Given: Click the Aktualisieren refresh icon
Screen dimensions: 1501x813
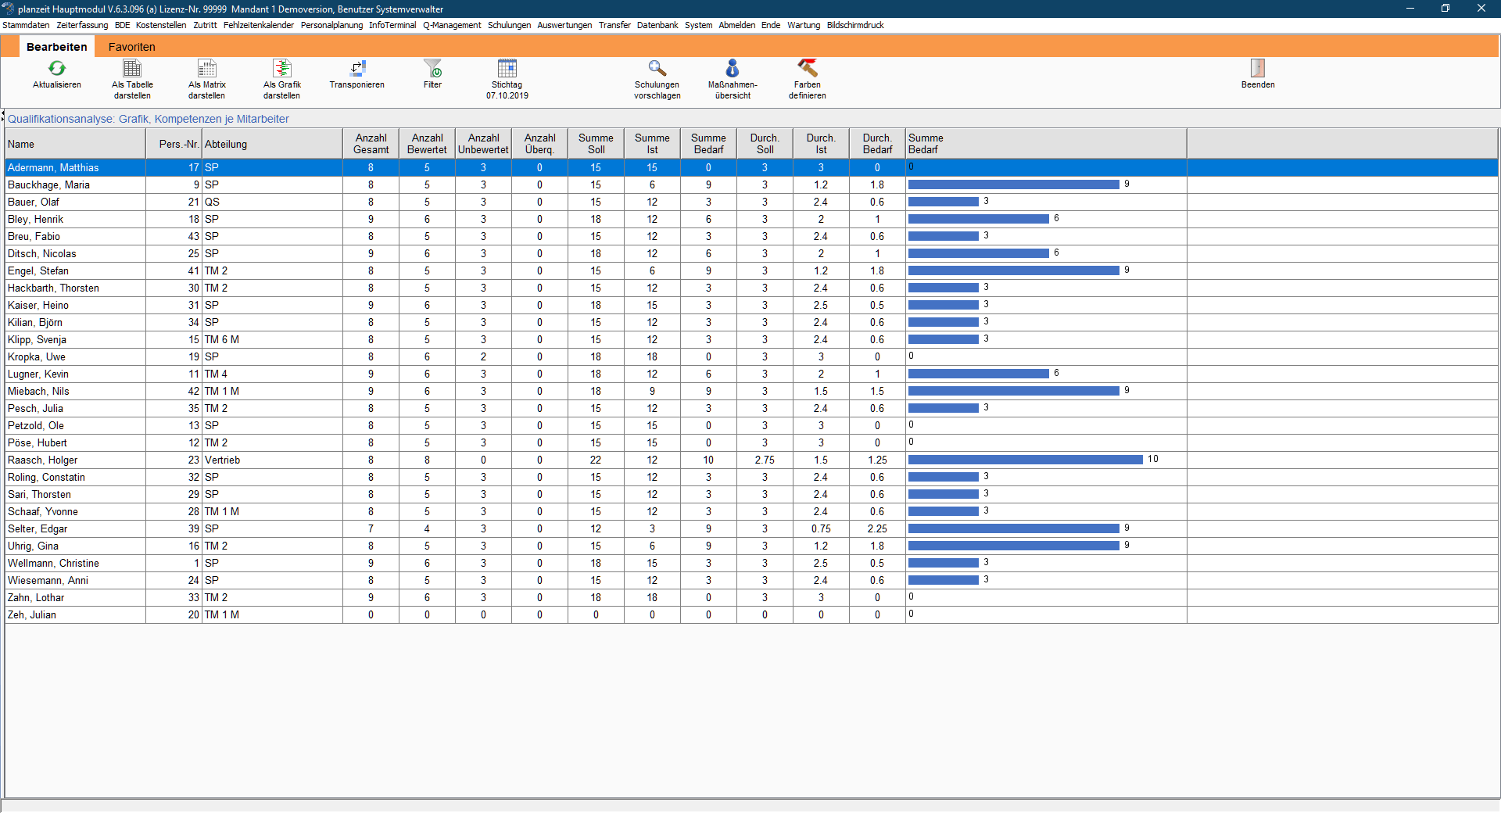Looking at the screenshot, I should coord(56,69).
